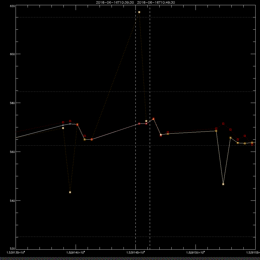Image resolution: width=260 pixels, height=260 pixels.
Task: Click the 540 y-axis label
Action: (x=12, y=201)
